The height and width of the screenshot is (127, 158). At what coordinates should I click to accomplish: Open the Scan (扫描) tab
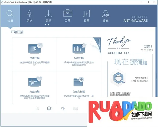(10, 16)
